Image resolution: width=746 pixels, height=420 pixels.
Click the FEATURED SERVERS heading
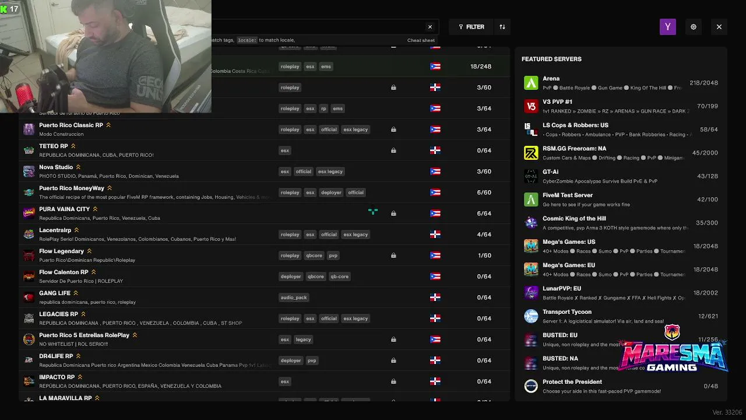click(551, 59)
